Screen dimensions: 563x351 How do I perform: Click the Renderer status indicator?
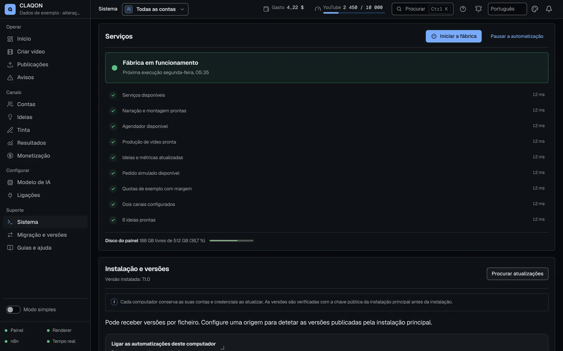59,331
